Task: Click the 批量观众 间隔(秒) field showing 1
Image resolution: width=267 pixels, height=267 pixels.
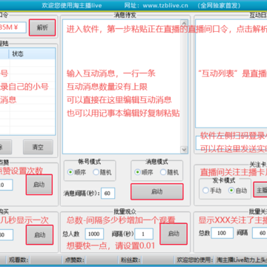Action: pos(144,234)
